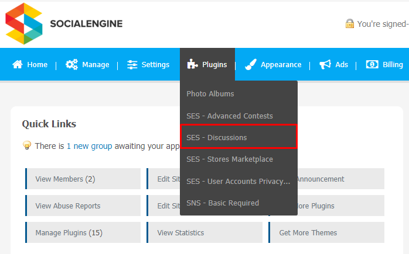
Task: Select SES - Stores Marketplace entry
Action: 230,159
